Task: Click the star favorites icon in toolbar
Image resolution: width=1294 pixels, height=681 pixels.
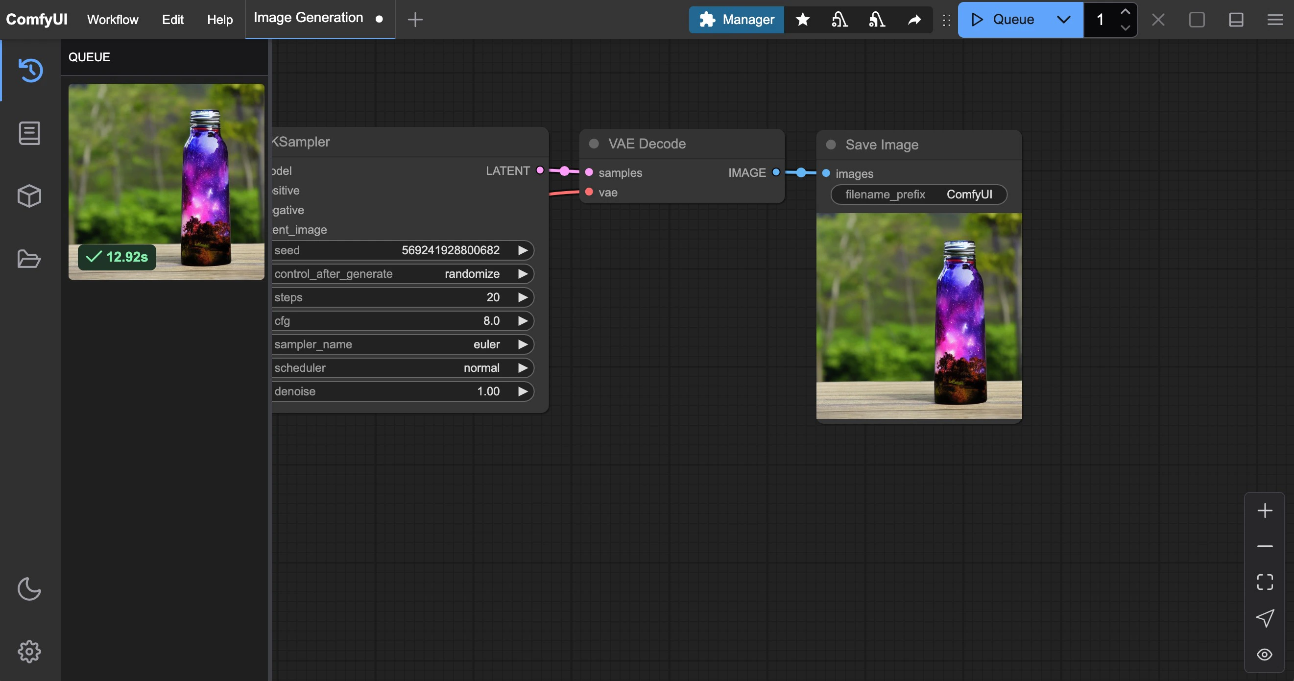Action: click(803, 20)
